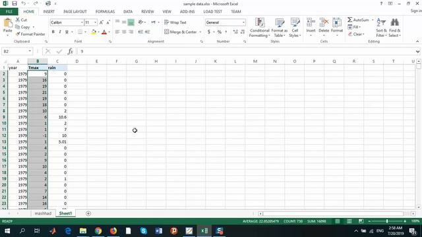Decrease font size with the smaller A icon
The height and width of the screenshot is (237, 422).
tap(108, 22)
